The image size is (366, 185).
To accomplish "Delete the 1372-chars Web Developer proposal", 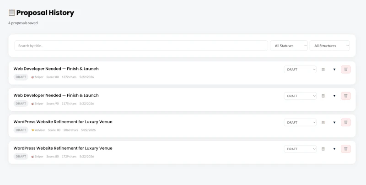I will coord(346,70).
